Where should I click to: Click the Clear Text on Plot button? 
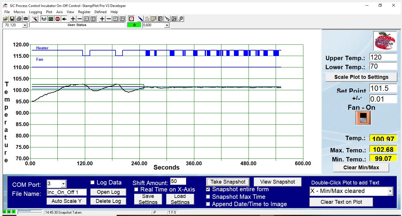341,202
